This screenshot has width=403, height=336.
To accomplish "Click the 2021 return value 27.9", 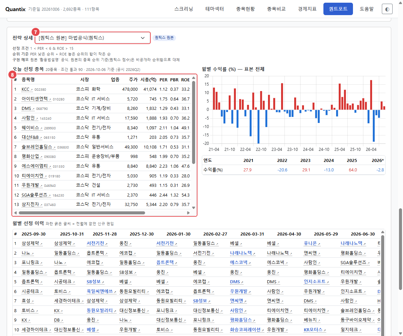I will (247, 170).
